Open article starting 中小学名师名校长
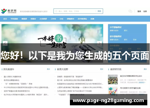150x108 pixels. tap(26, 87)
